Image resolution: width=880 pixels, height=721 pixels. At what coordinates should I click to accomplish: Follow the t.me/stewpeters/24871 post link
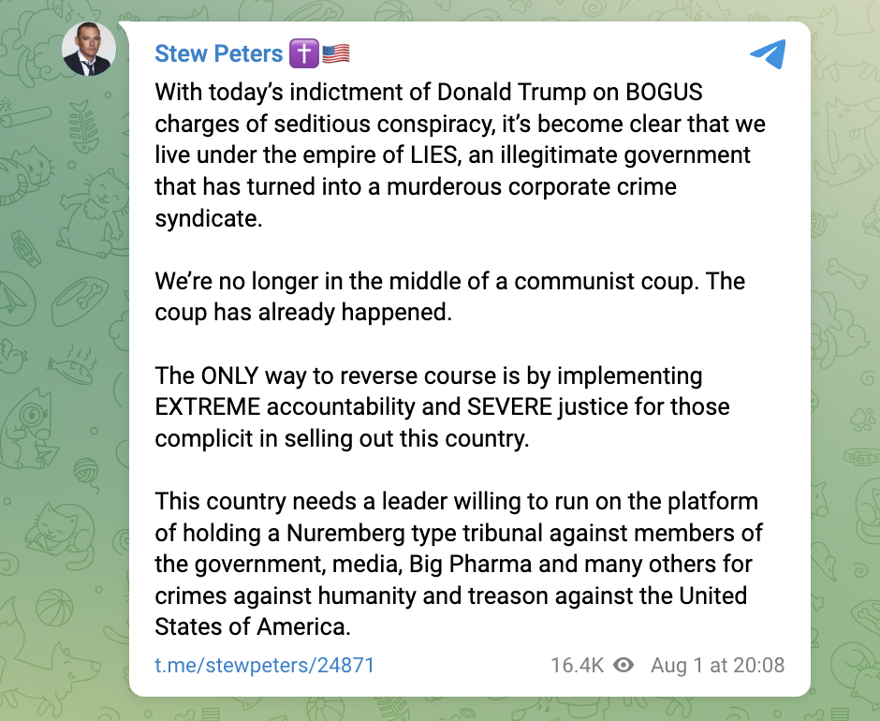(265, 666)
